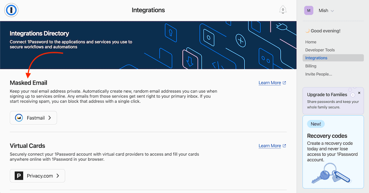Click the chevron next to Privacy.com
The height and width of the screenshot is (193, 369).
pos(58,176)
